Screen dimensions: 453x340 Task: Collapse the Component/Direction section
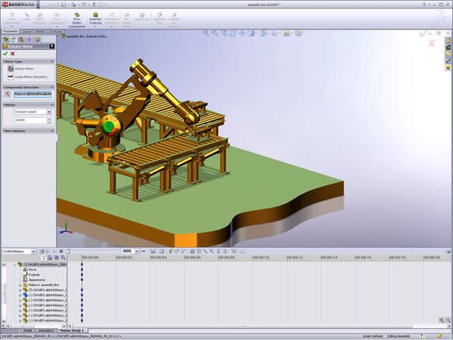(52, 87)
